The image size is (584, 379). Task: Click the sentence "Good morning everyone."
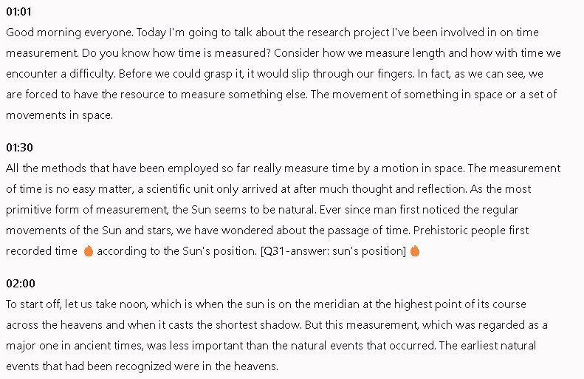point(69,33)
